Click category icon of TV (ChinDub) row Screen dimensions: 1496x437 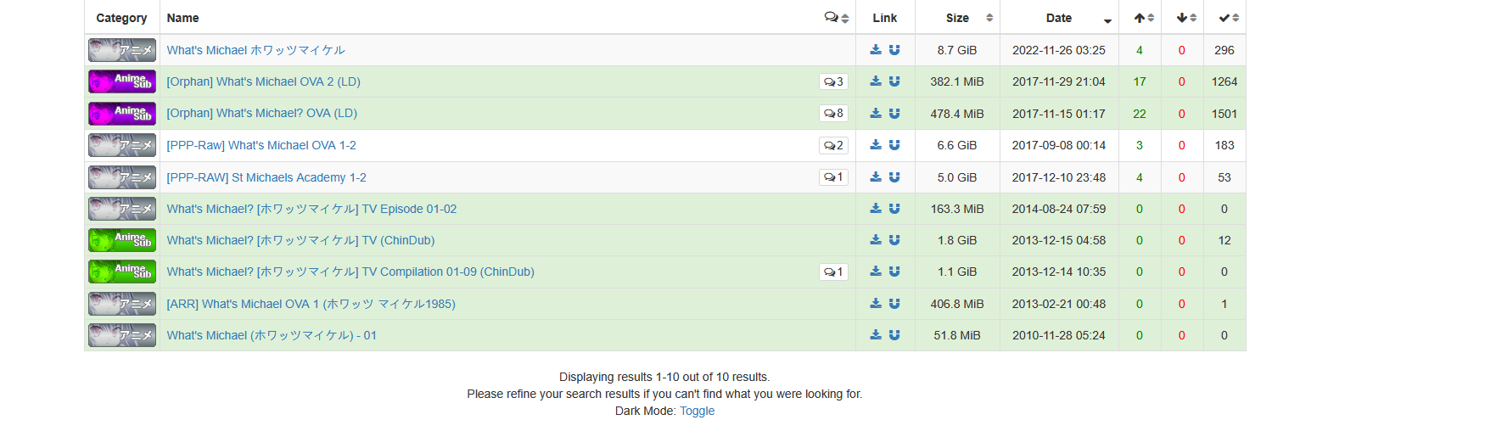(x=122, y=241)
